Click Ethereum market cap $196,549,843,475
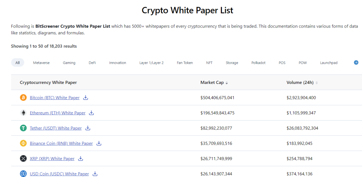Viewport: 362px width, 177px height. point(217,113)
